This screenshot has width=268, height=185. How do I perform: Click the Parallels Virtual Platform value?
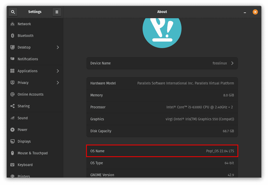point(186,83)
